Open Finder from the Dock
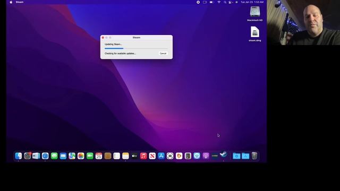The image size is (340, 191). click(19, 155)
